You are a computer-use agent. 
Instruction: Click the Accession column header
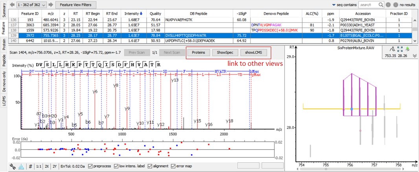[x=363, y=13]
